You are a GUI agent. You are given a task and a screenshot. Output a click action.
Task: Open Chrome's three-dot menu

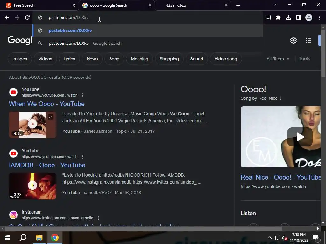click(x=319, y=18)
